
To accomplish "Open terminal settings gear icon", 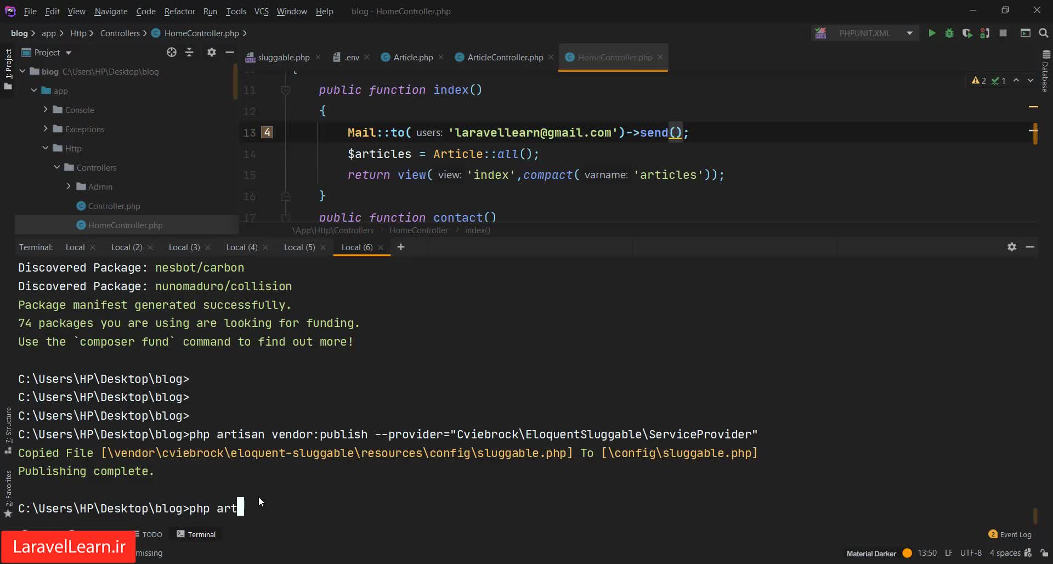I will 1012,247.
